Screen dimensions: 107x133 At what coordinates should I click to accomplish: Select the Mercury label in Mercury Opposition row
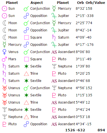pos(15,45)
